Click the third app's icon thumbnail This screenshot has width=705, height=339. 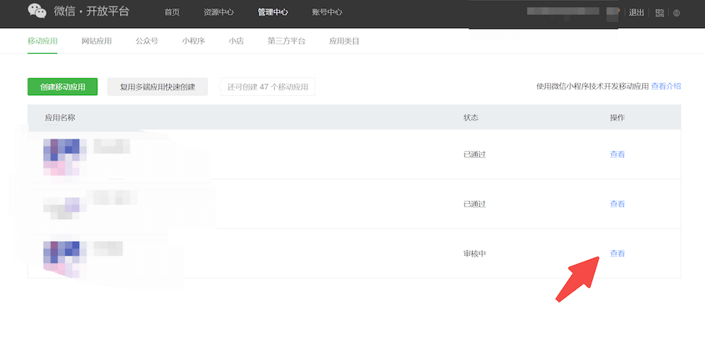pos(65,255)
